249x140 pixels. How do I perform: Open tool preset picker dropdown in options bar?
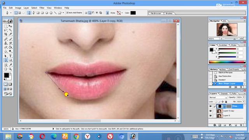(11, 13)
